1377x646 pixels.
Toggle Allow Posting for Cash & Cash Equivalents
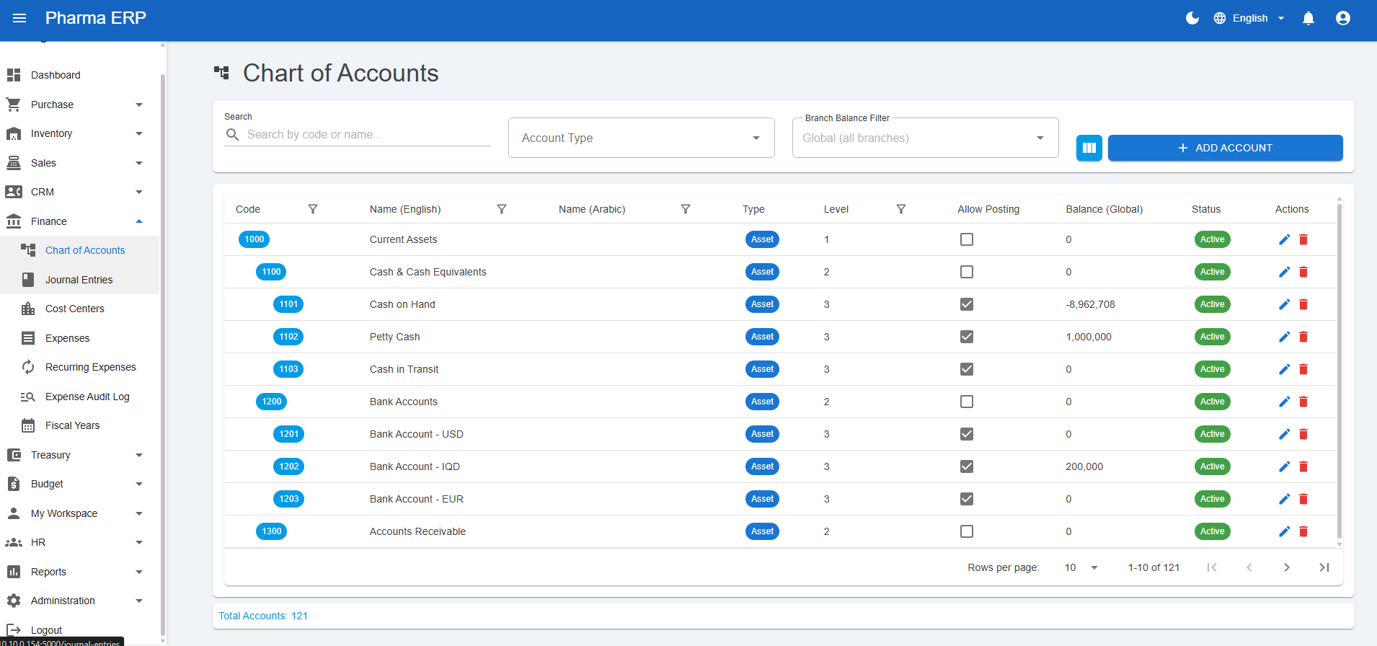pos(967,272)
